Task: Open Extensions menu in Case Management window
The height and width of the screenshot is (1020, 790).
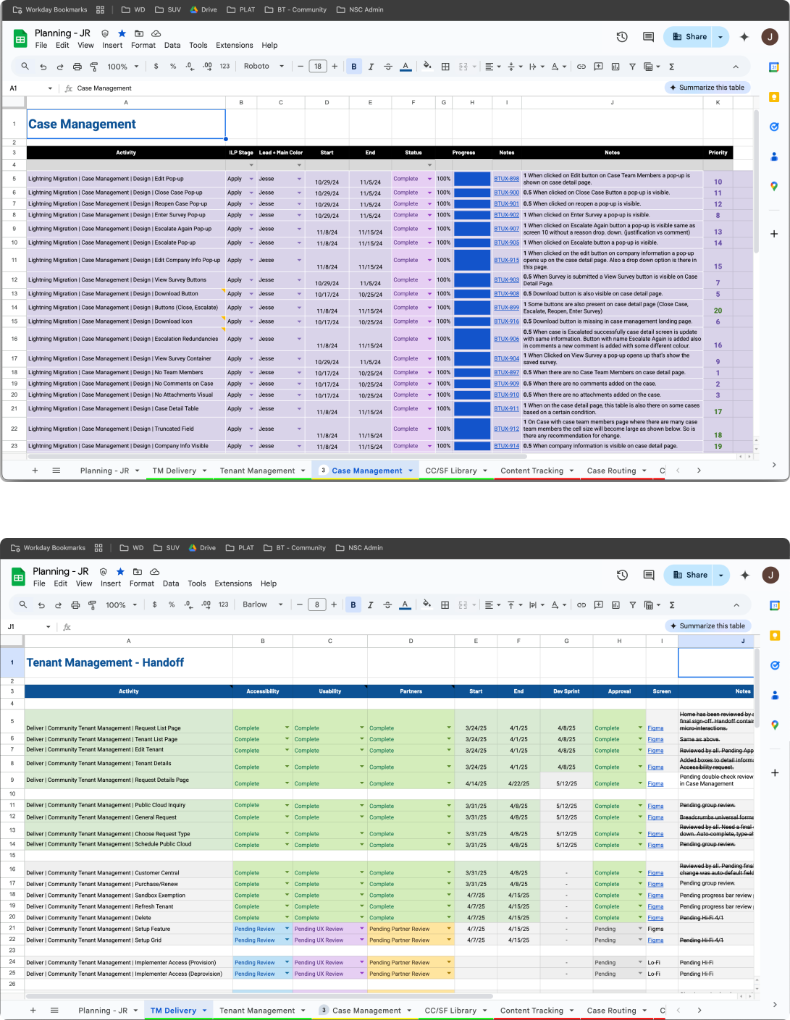Action: [235, 45]
